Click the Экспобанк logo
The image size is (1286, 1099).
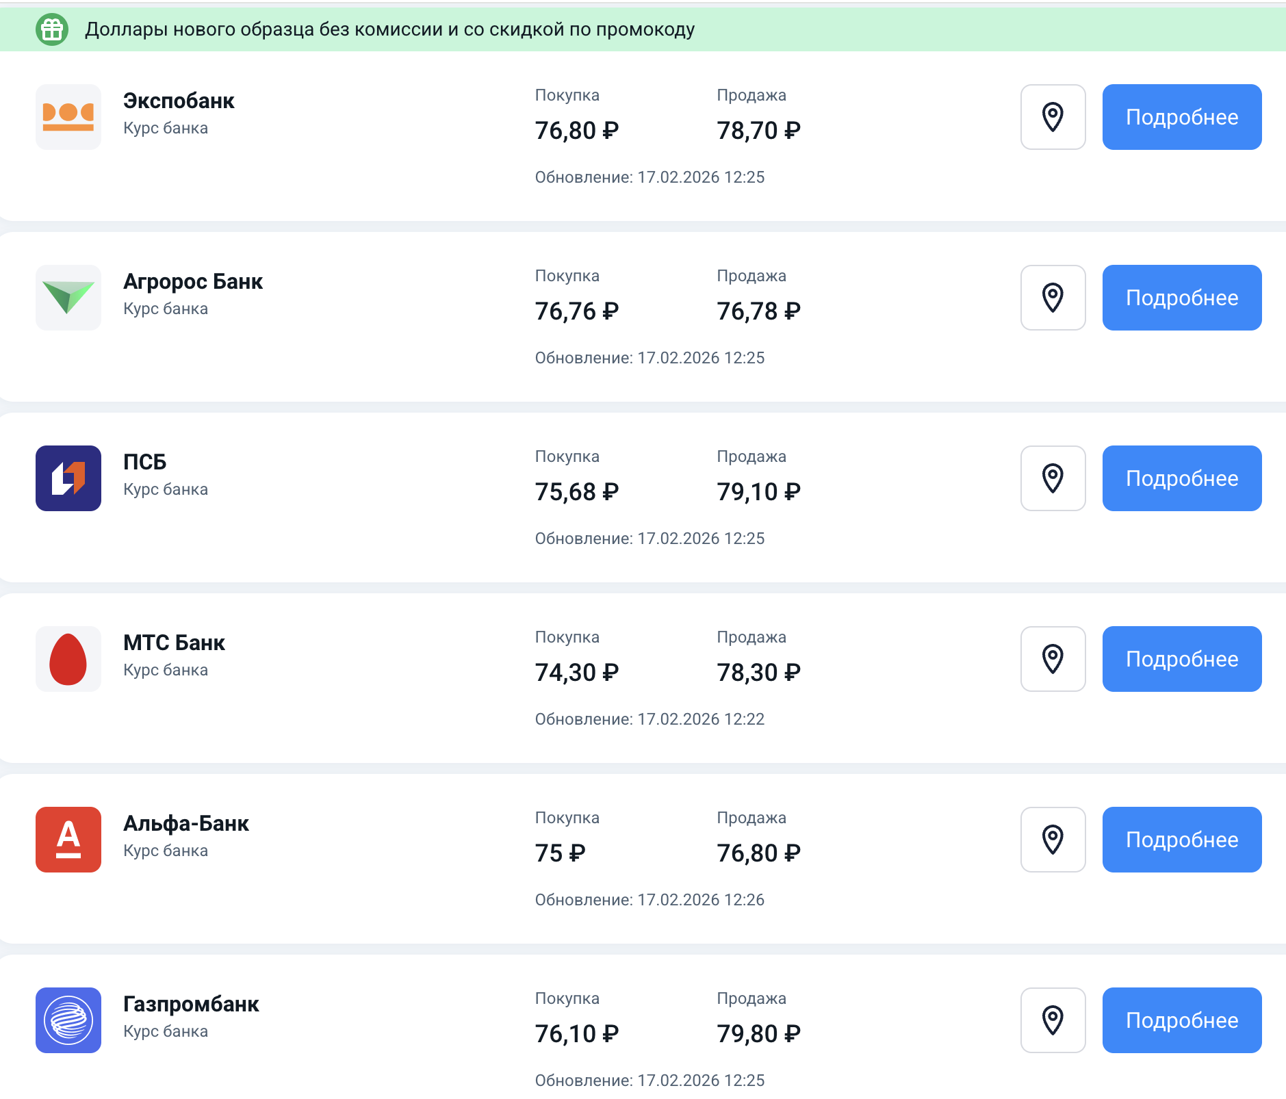(68, 117)
